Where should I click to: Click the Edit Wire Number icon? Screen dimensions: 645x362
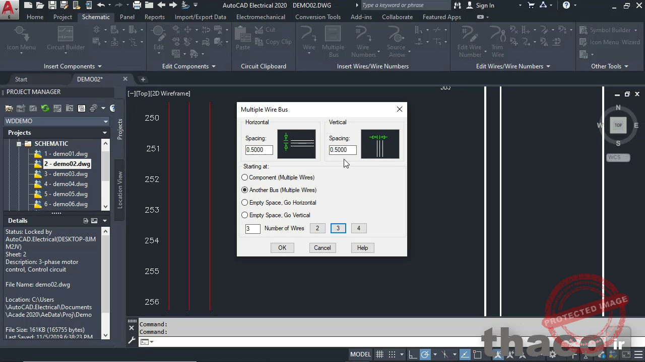coord(470,40)
